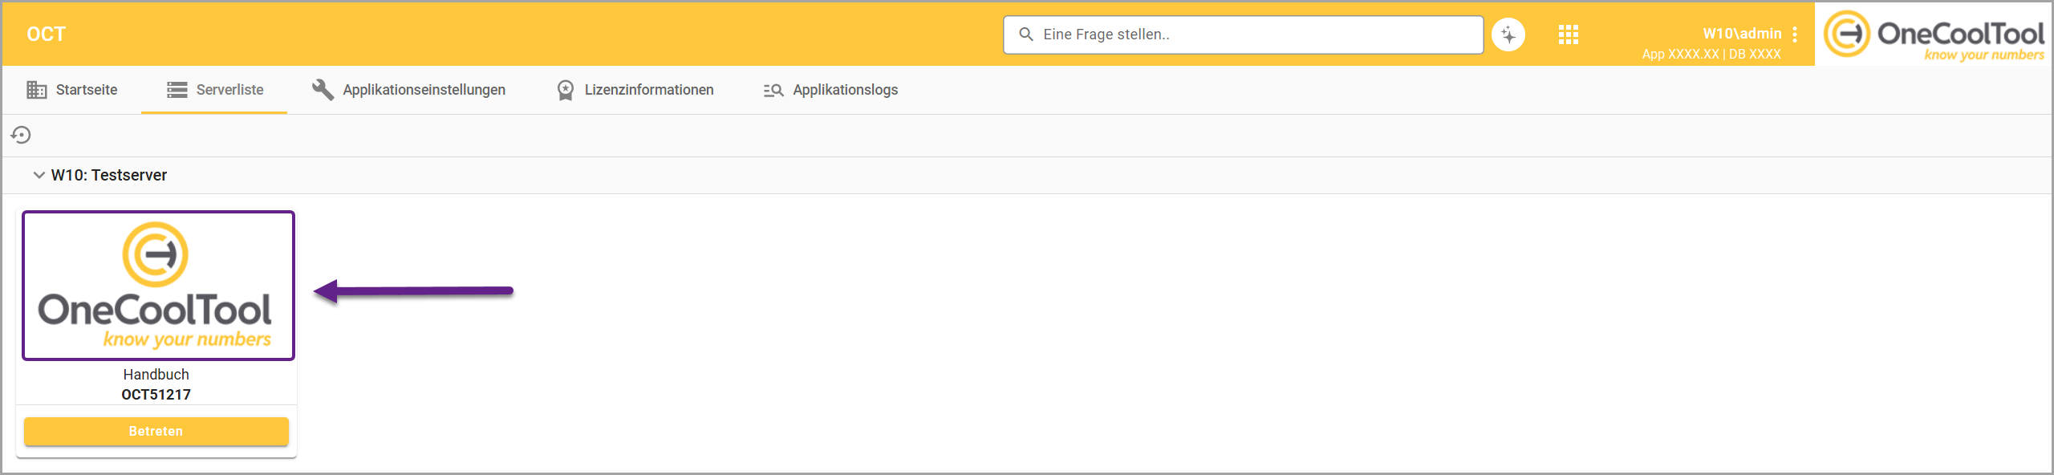Viewport: 2054px width, 475px height.
Task: Click the wrench icon for Applikationseinstellungen
Action: 323,90
